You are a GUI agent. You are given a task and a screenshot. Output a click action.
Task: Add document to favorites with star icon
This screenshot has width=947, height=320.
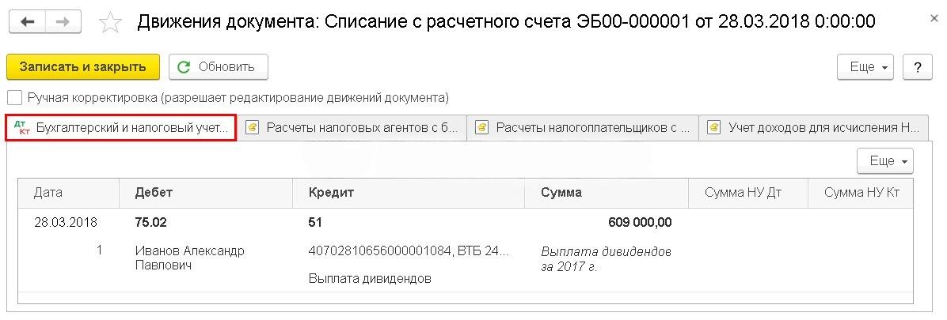coord(110,22)
